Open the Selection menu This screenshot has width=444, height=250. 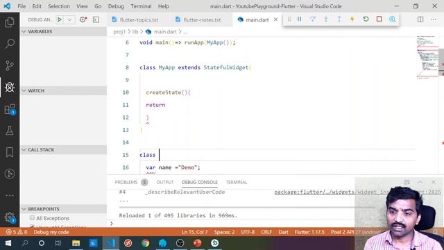click(58, 6)
